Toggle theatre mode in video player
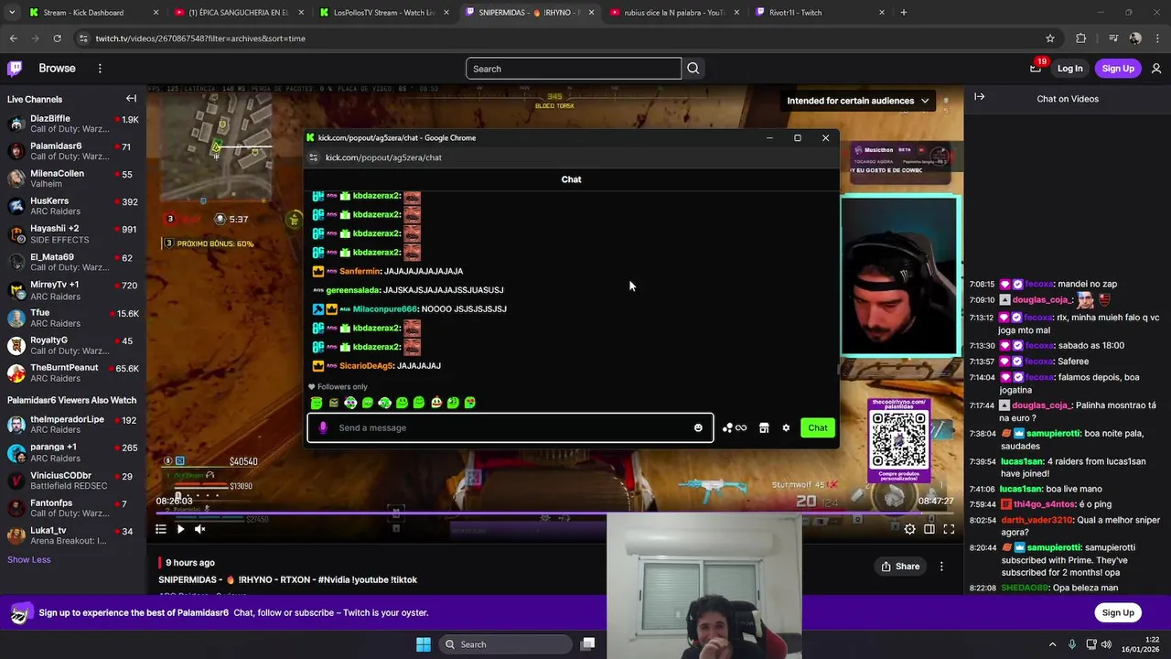Screen dimensions: 1171x659 pyautogui.click(x=929, y=529)
